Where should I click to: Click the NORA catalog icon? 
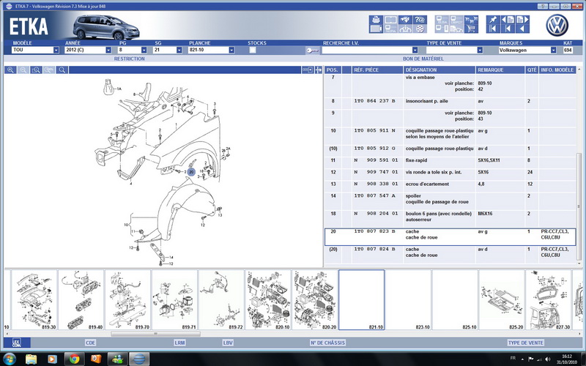coord(390,29)
